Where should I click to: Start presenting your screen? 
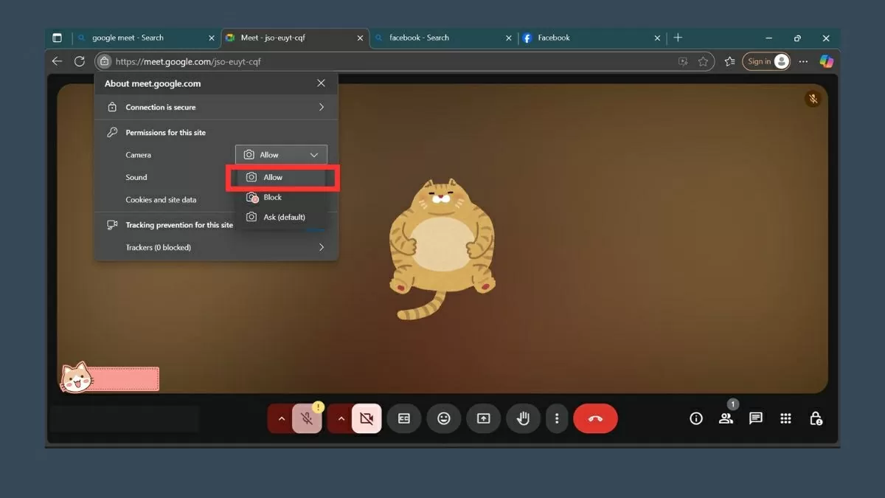(484, 418)
